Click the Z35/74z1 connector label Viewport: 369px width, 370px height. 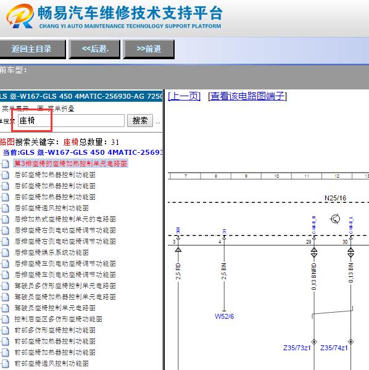pyautogui.click(x=334, y=348)
